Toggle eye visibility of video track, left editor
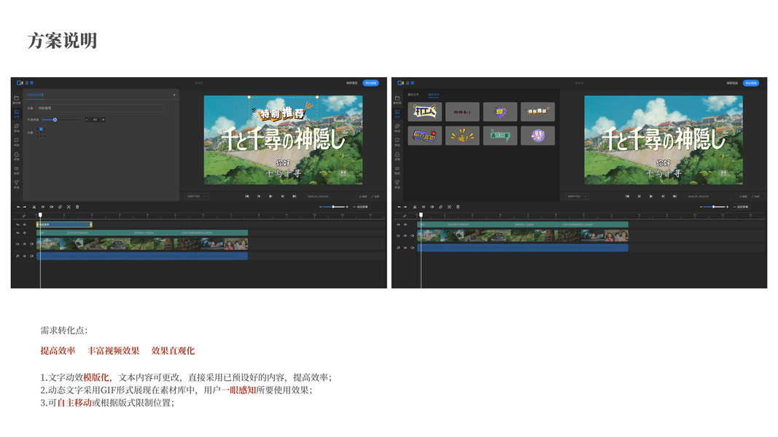The height and width of the screenshot is (437, 778). click(24, 244)
